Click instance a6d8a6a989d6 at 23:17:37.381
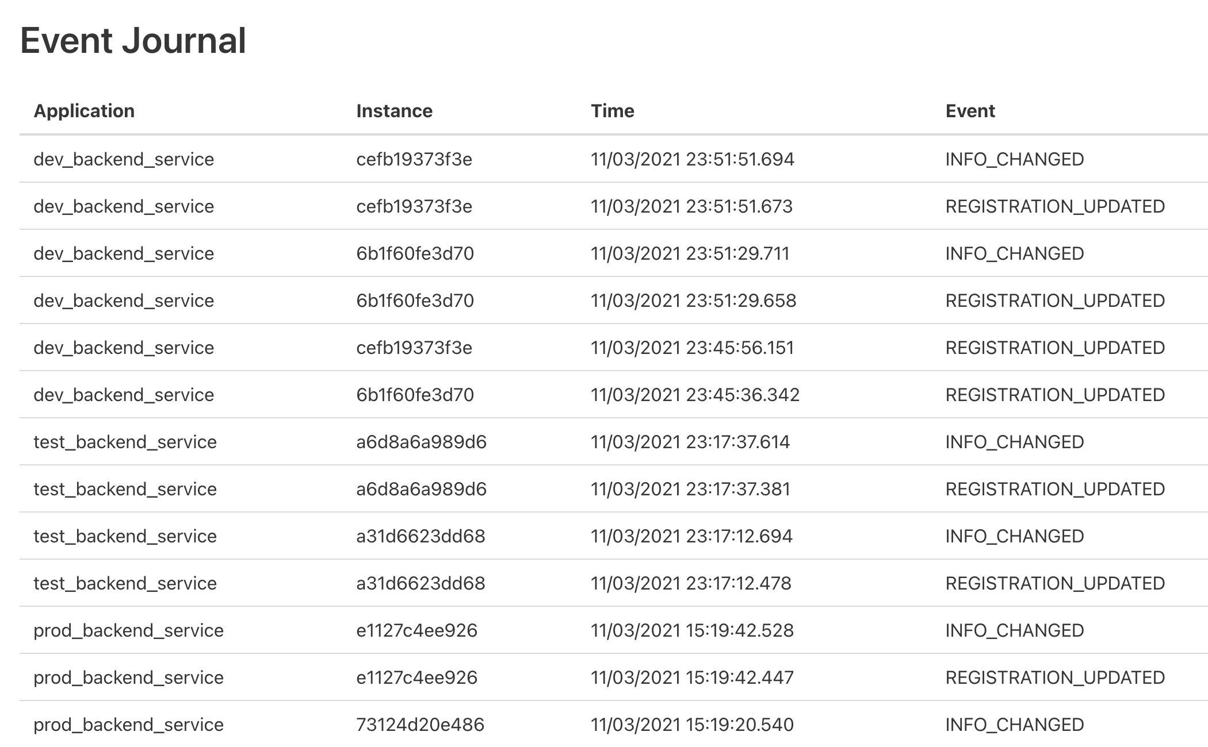 click(x=421, y=489)
